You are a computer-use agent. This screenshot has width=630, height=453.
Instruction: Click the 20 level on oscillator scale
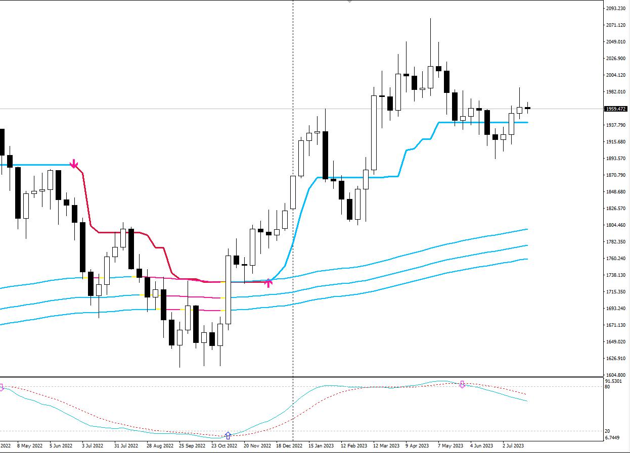click(x=607, y=431)
